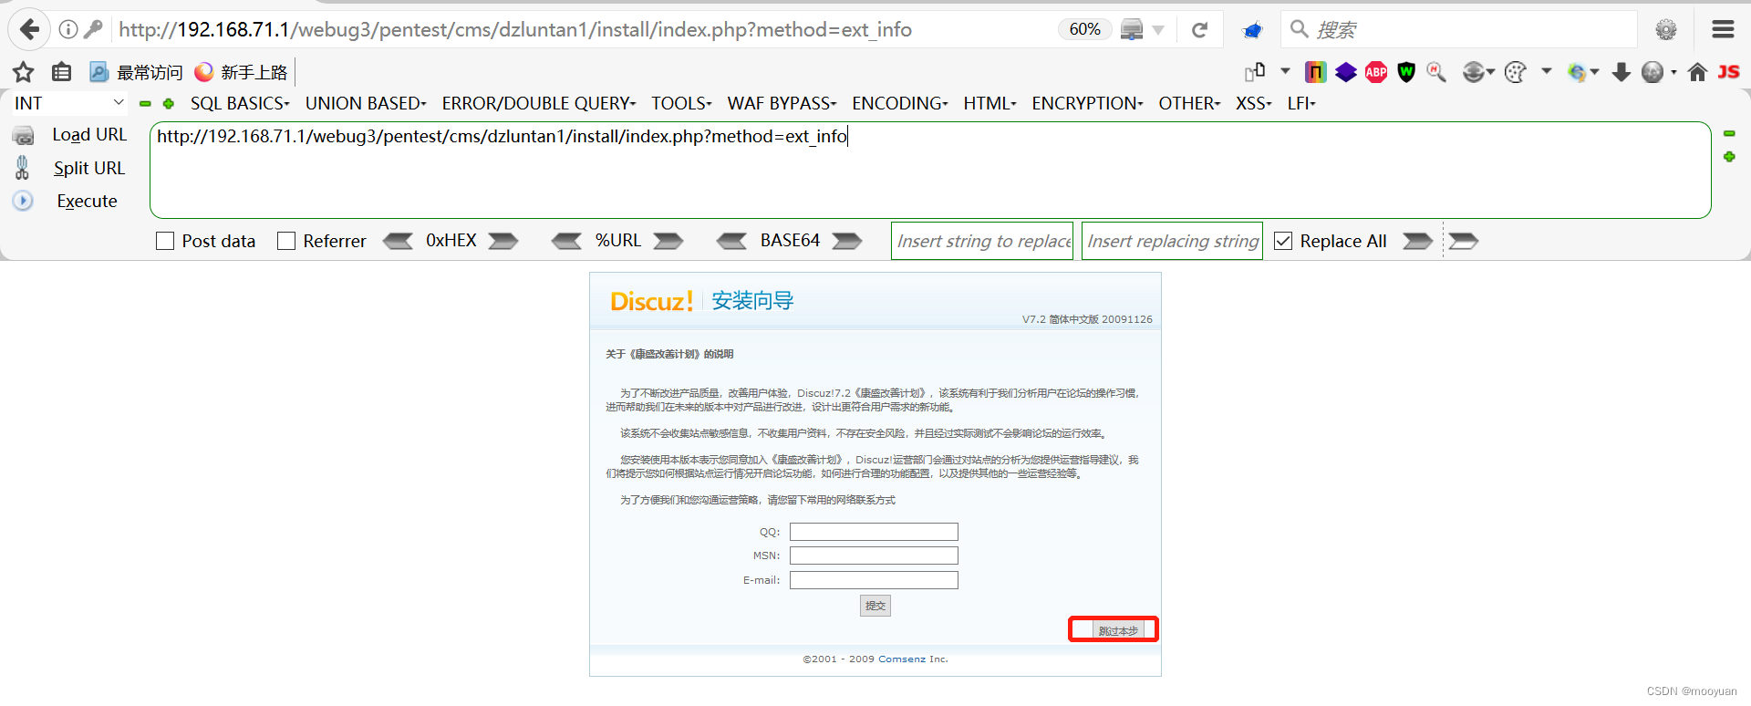This screenshot has width=1751, height=706.
Task: Click the HackBar URL text area
Action: click(930, 171)
